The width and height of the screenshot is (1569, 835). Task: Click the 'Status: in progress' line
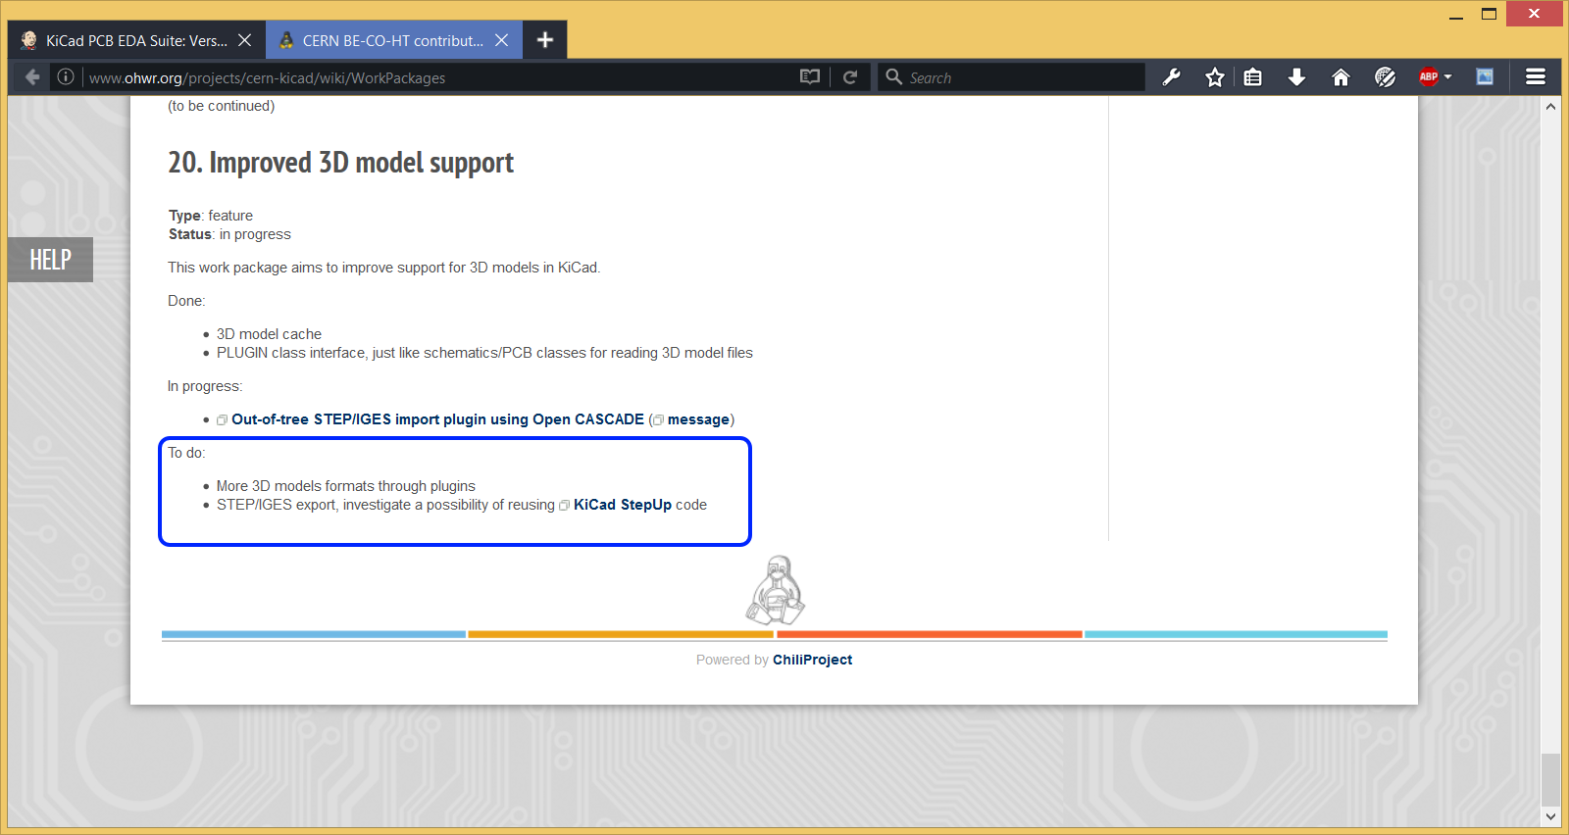pos(229,234)
